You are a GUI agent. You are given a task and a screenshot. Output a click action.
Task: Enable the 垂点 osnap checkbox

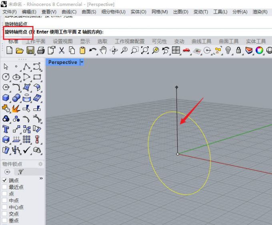click(x=4, y=221)
